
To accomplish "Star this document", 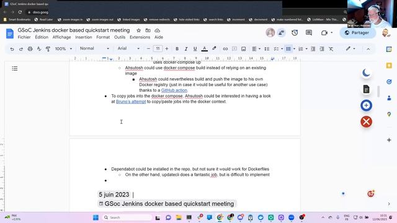I will pyautogui.click(x=138, y=30).
